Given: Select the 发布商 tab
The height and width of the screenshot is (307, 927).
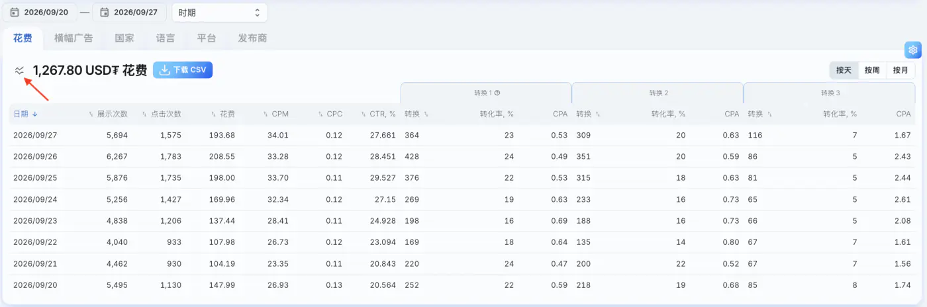Looking at the screenshot, I should tap(252, 38).
